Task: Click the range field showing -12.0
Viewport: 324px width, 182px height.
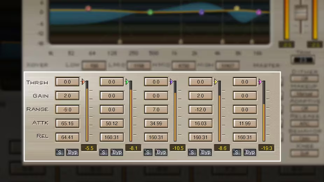Action: 200,110
